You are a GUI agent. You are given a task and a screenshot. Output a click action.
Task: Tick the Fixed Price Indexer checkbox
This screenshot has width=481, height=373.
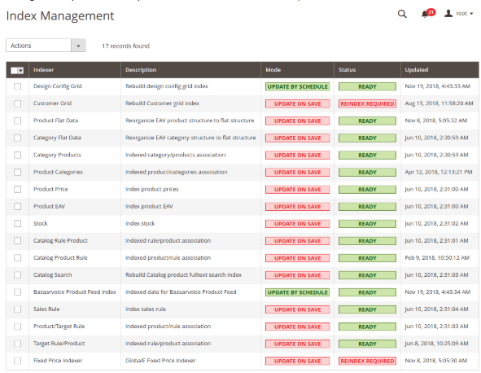tap(17, 361)
